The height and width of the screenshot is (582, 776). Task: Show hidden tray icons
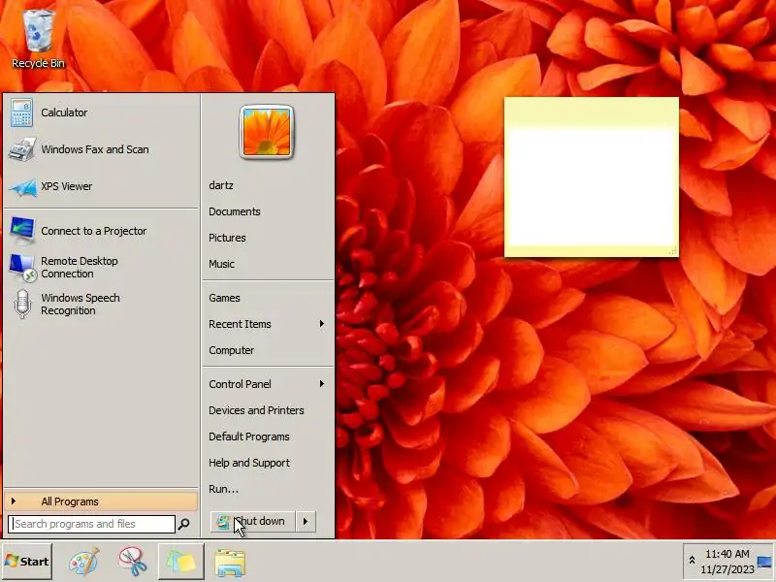692,561
